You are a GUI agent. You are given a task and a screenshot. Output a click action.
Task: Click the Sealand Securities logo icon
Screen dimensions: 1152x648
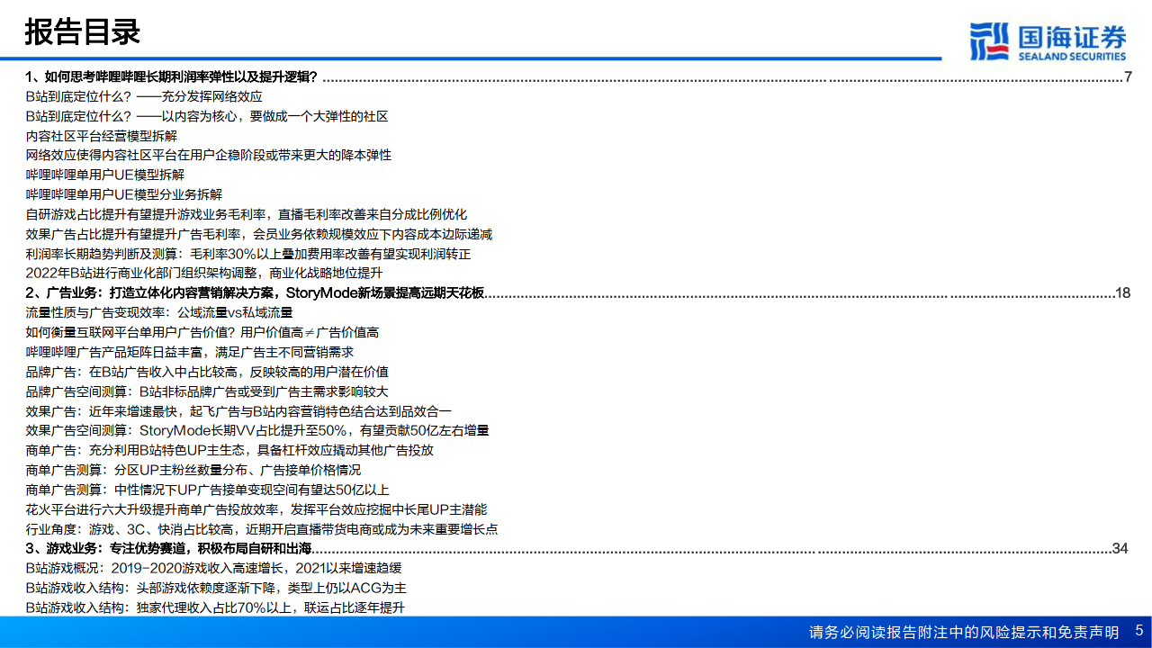tap(991, 42)
